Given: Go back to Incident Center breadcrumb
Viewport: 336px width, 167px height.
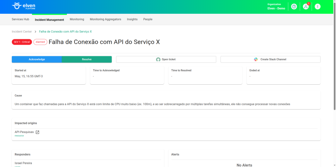Looking at the screenshot, I should (x=22, y=32).
